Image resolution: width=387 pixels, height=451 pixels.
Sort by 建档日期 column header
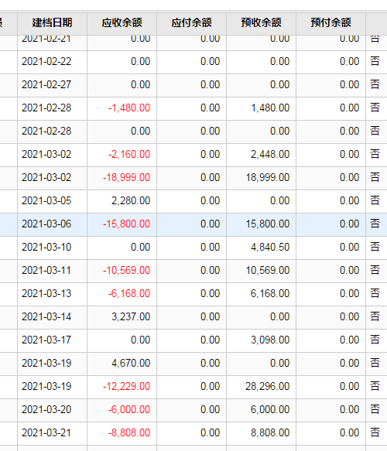coord(52,22)
